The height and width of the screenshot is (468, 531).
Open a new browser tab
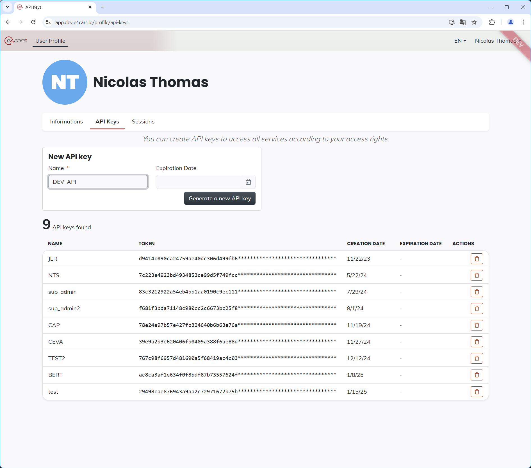pos(103,7)
